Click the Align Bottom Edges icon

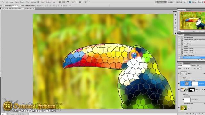click(43, 6)
